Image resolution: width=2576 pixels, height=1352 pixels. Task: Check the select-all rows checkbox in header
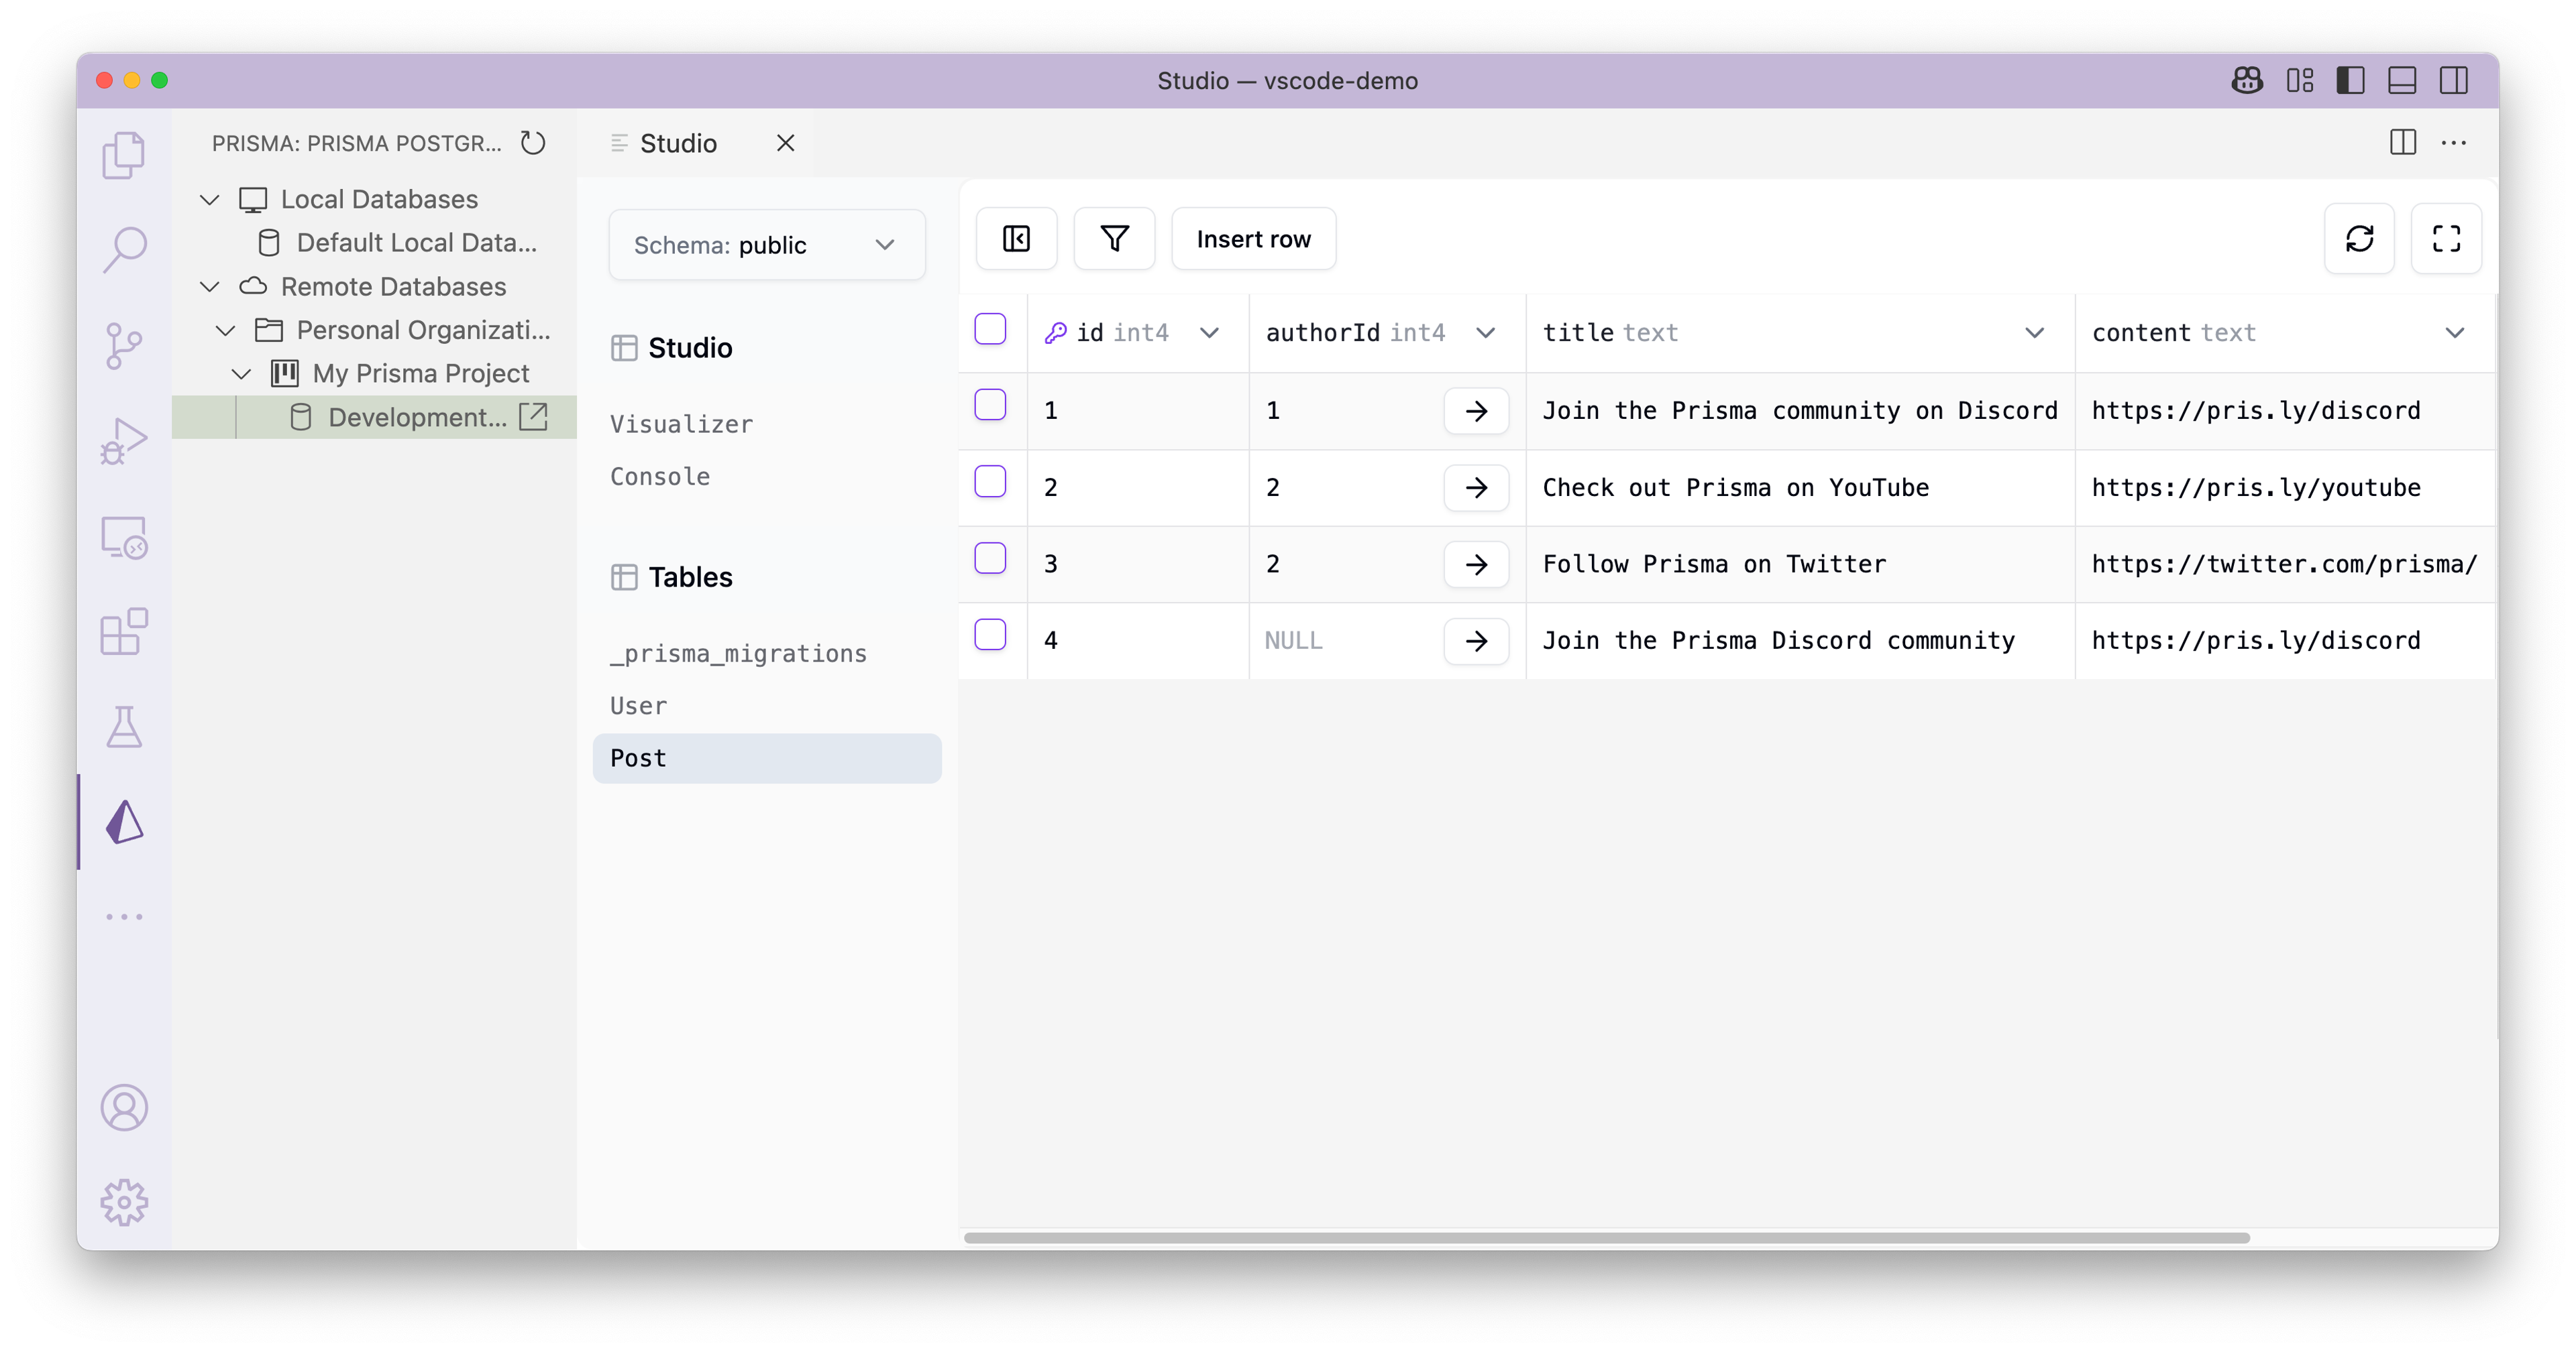[x=990, y=328]
